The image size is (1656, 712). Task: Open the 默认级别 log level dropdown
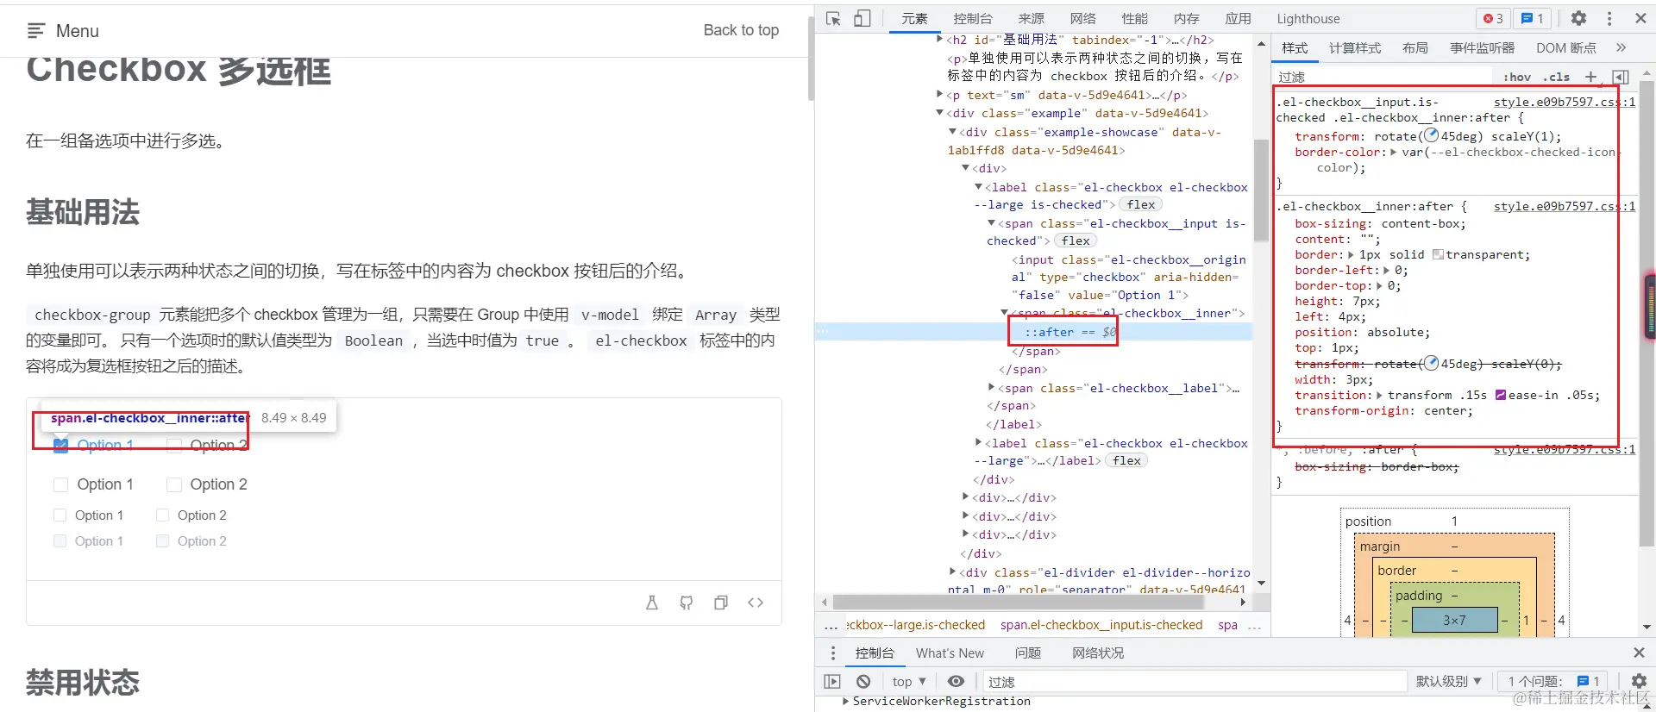click(x=1448, y=681)
